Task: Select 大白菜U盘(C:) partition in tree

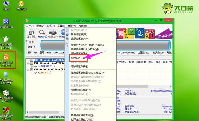Action: (46, 66)
